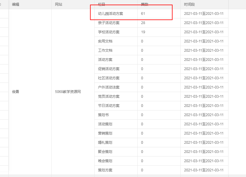Viewport: 246px width, 177px height.
Task: Click the 0 count in 党员活动方案 row
Action: 142,97
